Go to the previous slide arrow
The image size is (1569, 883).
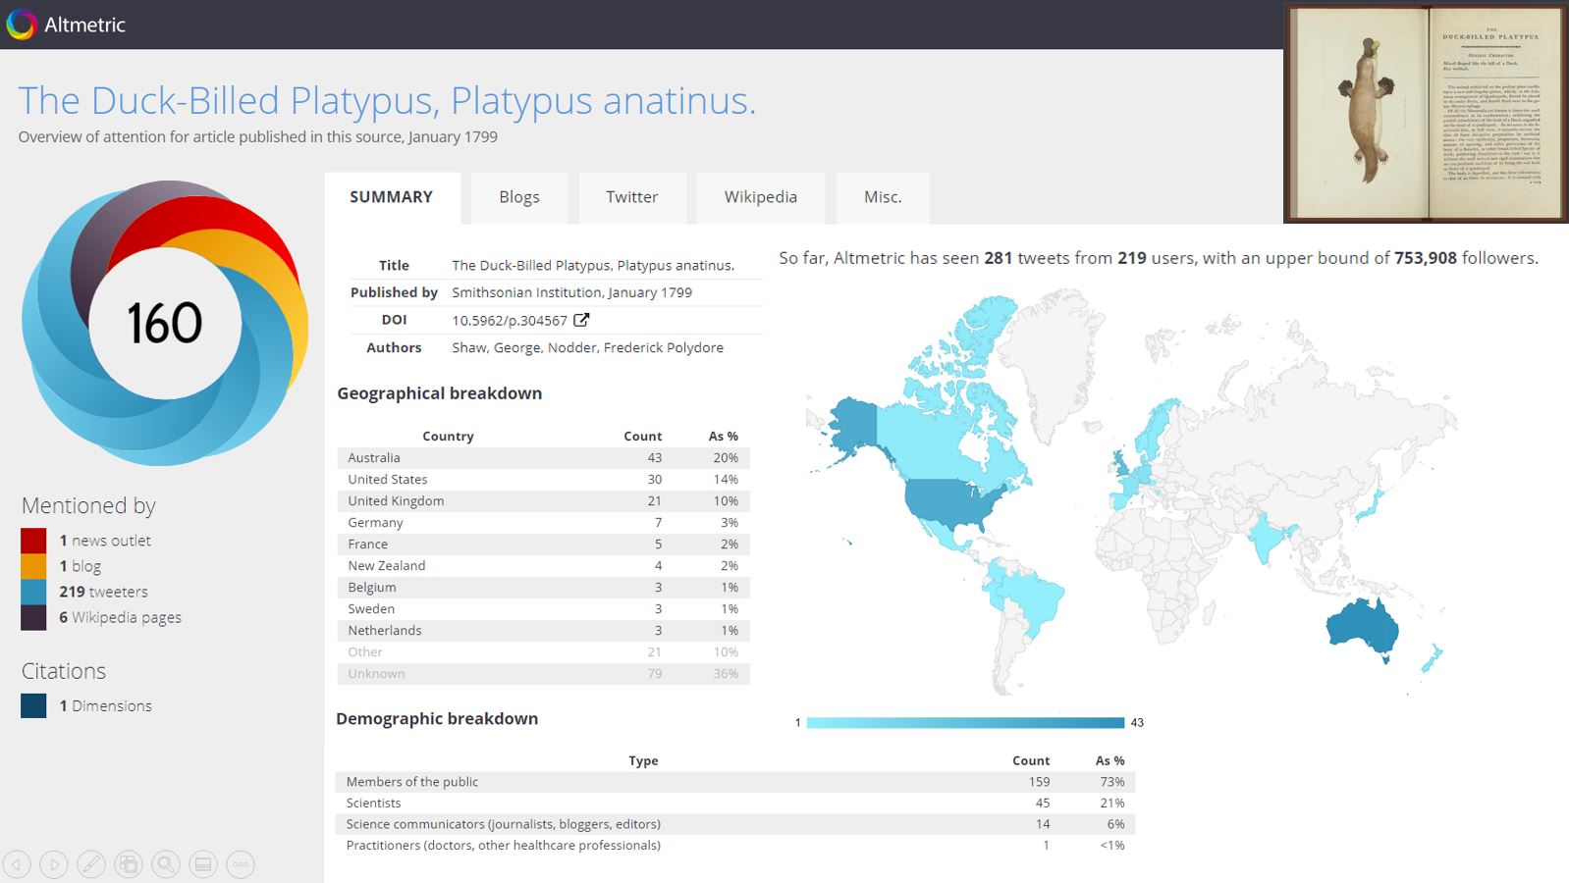pyautogui.click(x=17, y=864)
